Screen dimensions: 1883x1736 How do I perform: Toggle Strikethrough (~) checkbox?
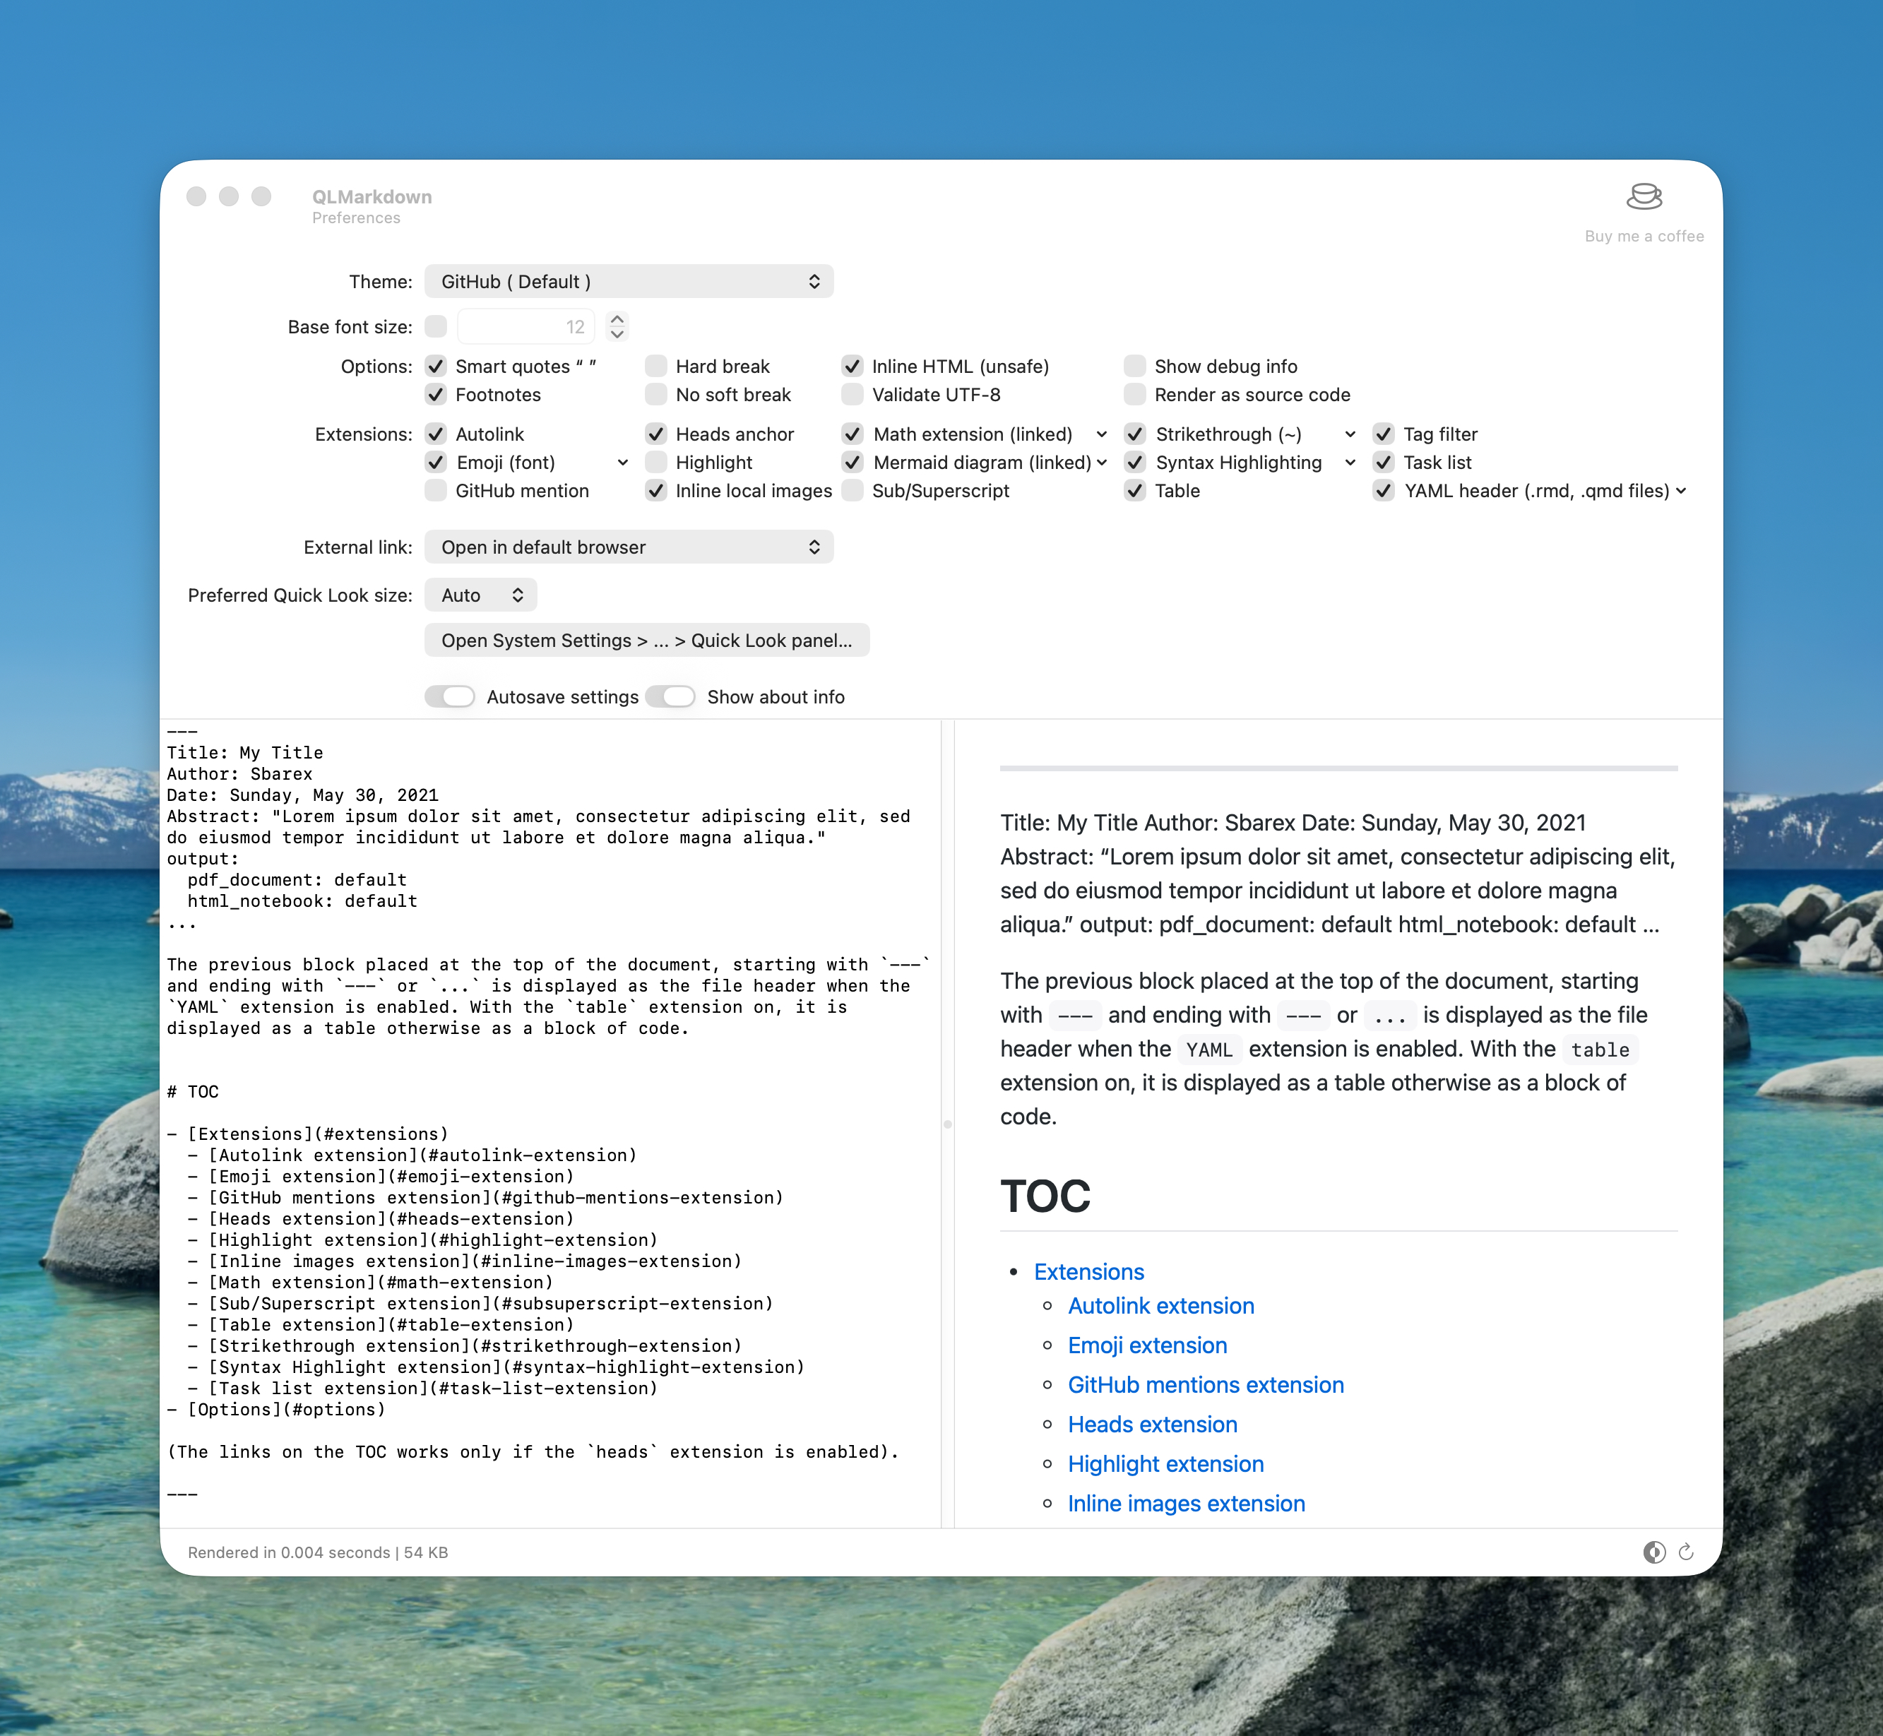(1135, 434)
